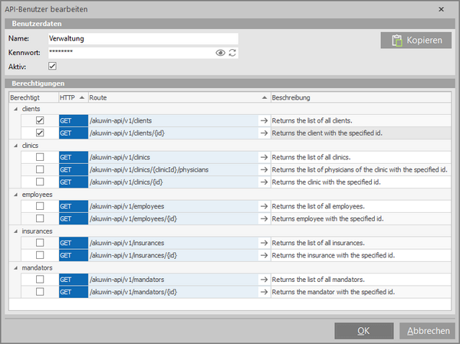This screenshot has height=344, width=460.
Task: Regenerate password with the refresh icon
Action: [x=232, y=53]
